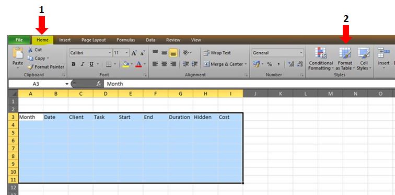Click the Increase Decimal icon
This screenshot has width=395, height=195.
[291, 64]
